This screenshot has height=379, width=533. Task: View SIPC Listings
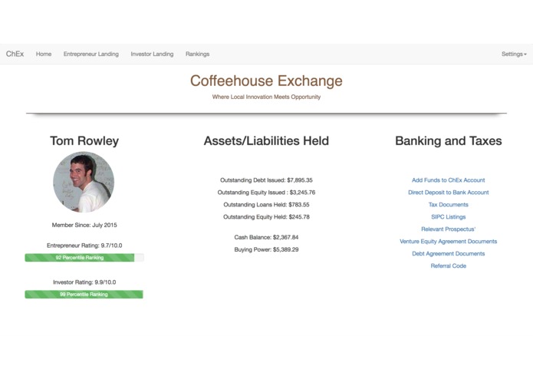pos(449,217)
